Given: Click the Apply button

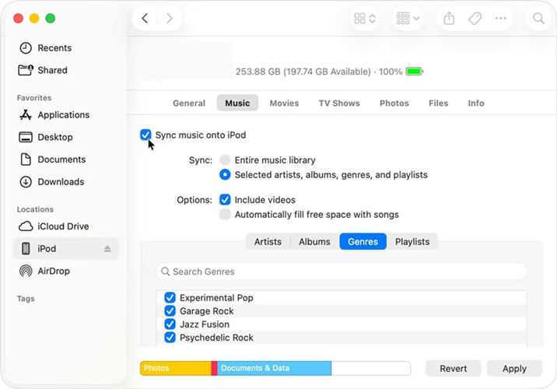Looking at the screenshot, I should coord(514,369).
